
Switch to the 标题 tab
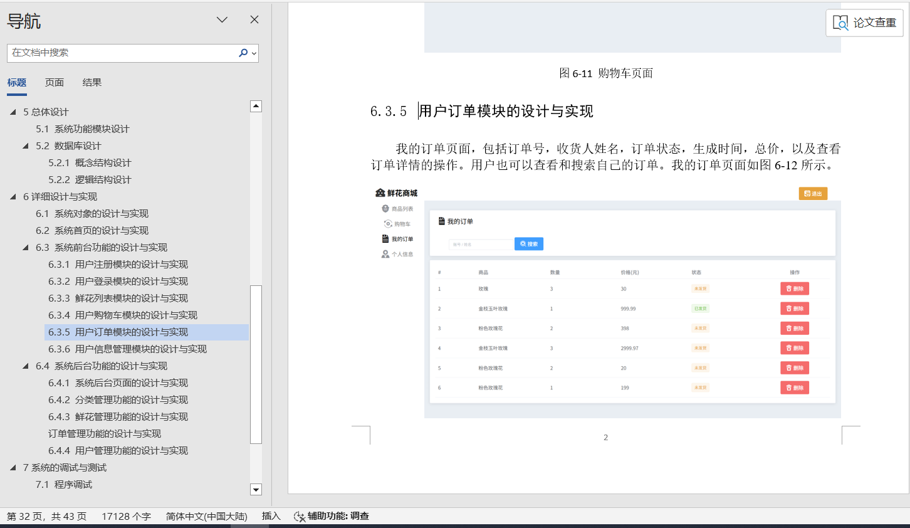[x=17, y=83]
